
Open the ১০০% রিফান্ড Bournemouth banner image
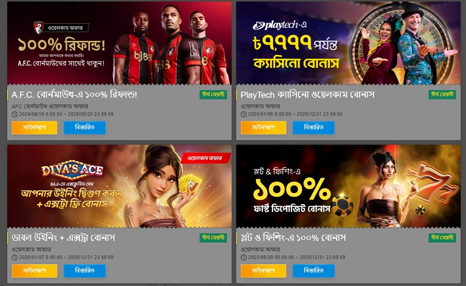pyautogui.click(x=120, y=43)
